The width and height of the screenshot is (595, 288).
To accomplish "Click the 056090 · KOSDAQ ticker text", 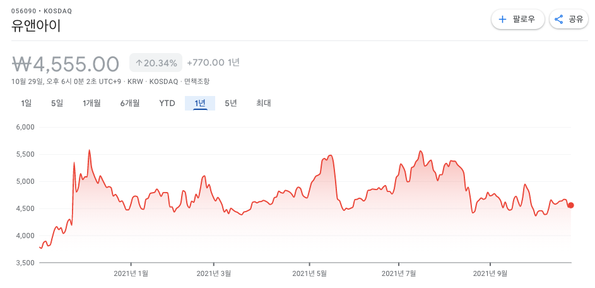I will pos(42,11).
